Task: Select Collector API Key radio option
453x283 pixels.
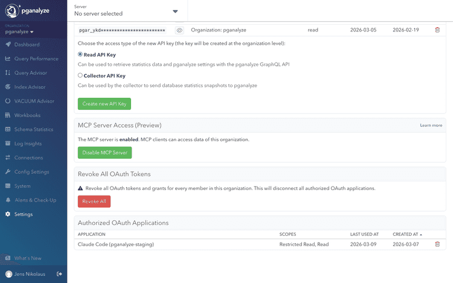Action: point(80,75)
